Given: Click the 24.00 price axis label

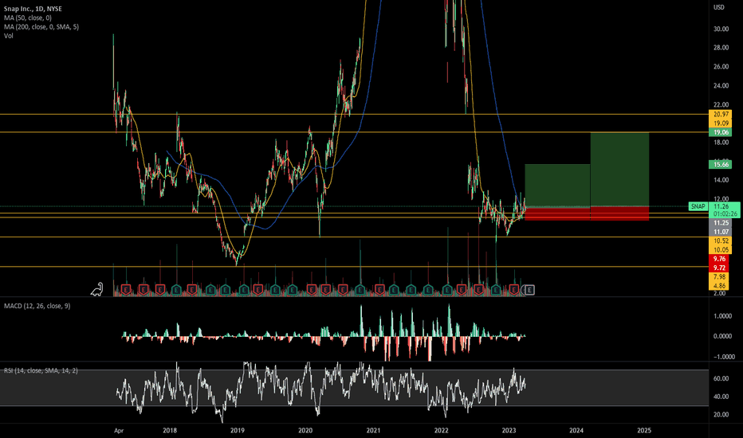Looking at the screenshot, I should [721, 86].
